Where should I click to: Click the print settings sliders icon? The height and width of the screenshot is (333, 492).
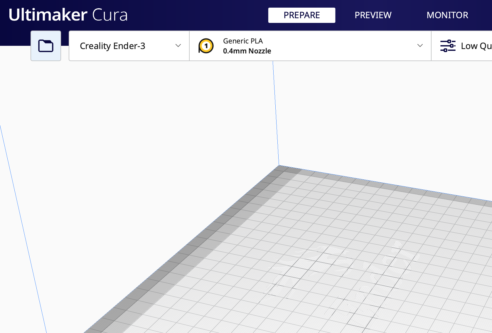pos(448,46)
